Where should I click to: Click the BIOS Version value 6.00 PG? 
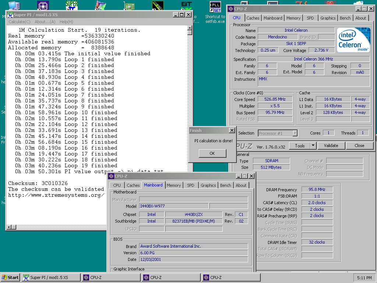click(194, 253)
